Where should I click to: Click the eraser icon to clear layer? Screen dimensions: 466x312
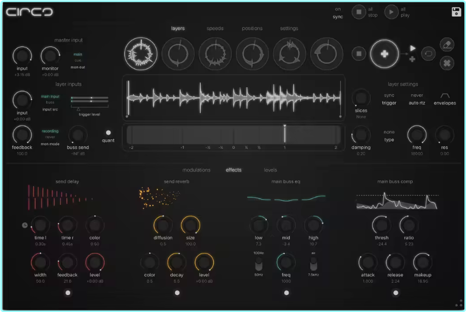[446, 44]
